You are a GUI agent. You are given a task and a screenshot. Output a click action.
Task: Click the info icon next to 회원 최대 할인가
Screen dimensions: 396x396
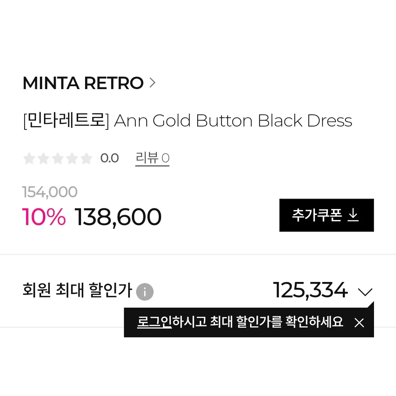(x=145, y=292)
